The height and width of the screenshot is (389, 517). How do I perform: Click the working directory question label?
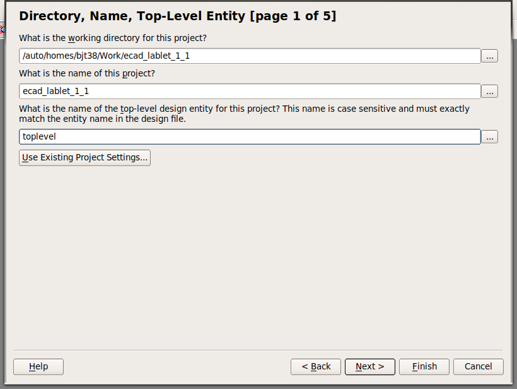[113, 38]
